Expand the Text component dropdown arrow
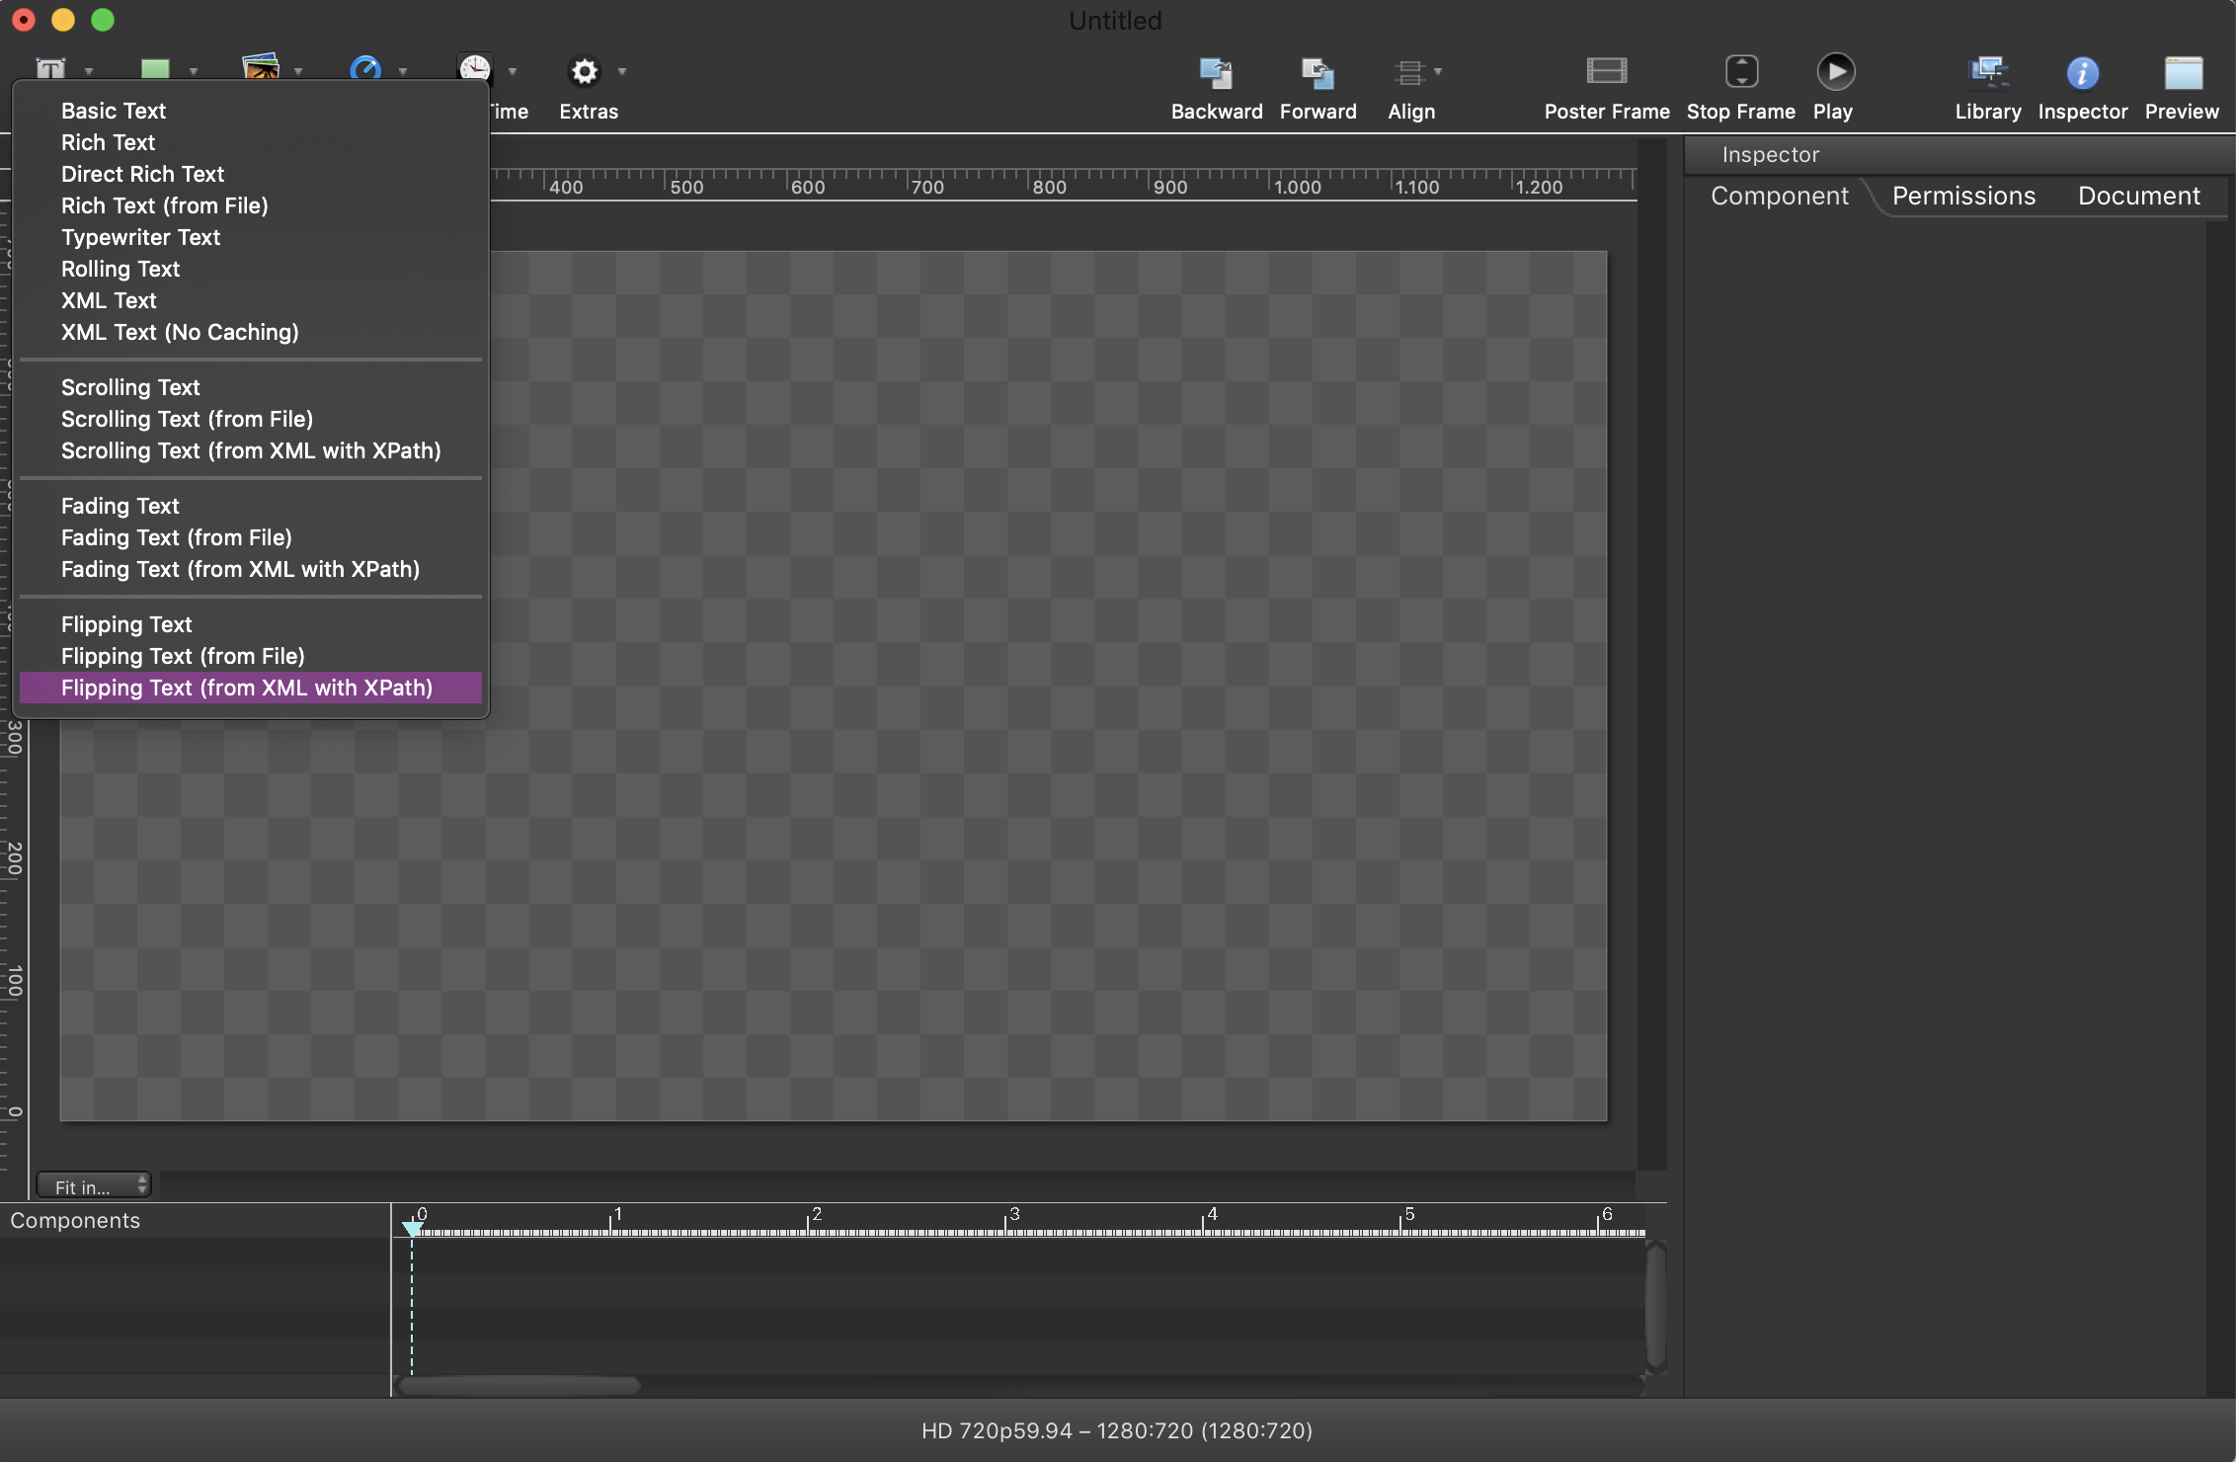 coord(89,71)
